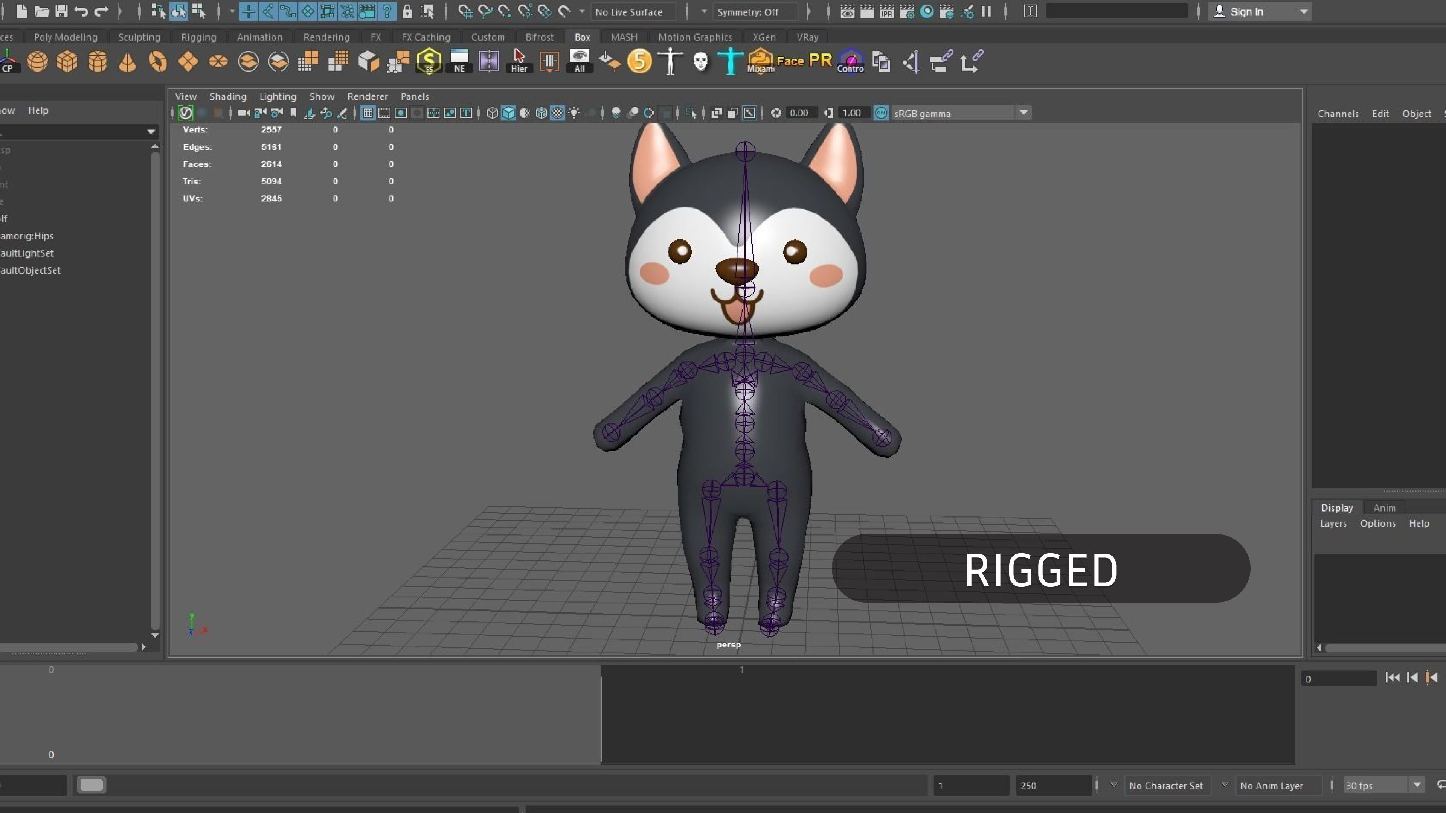
Task: Click the range slider handle at bottom
Action: [x=92, y=785]
